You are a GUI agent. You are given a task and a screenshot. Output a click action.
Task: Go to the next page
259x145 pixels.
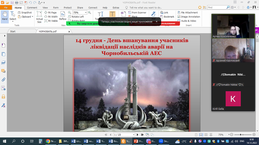[137, 135]
